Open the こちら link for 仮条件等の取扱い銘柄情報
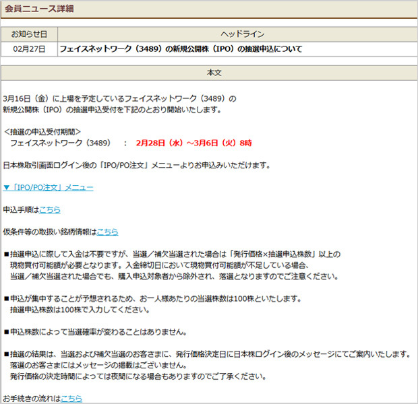This screenshot has width=418, height=404. tap(107, 232)
